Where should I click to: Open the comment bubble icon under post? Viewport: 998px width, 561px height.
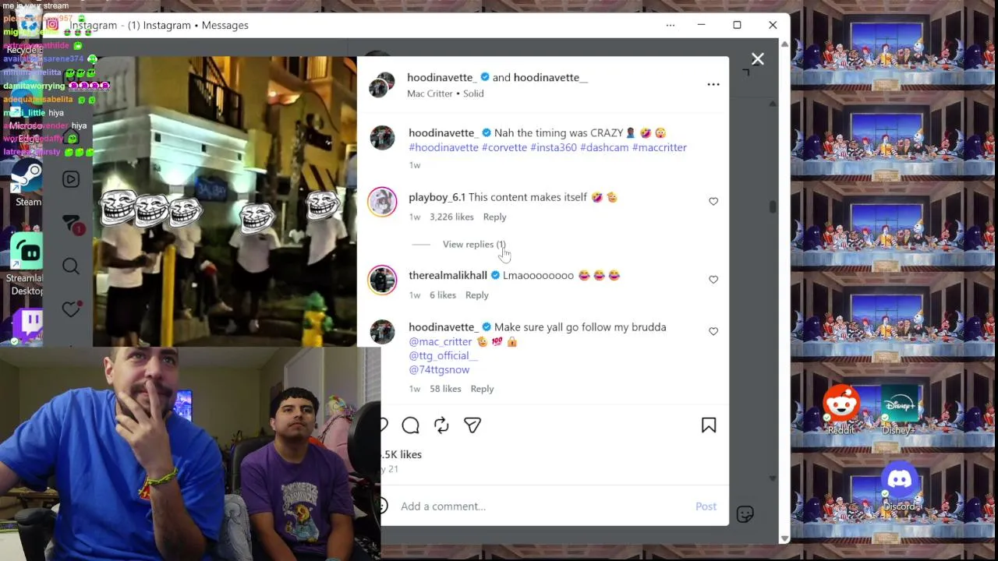pyautogui.click(x=411, y=425)
